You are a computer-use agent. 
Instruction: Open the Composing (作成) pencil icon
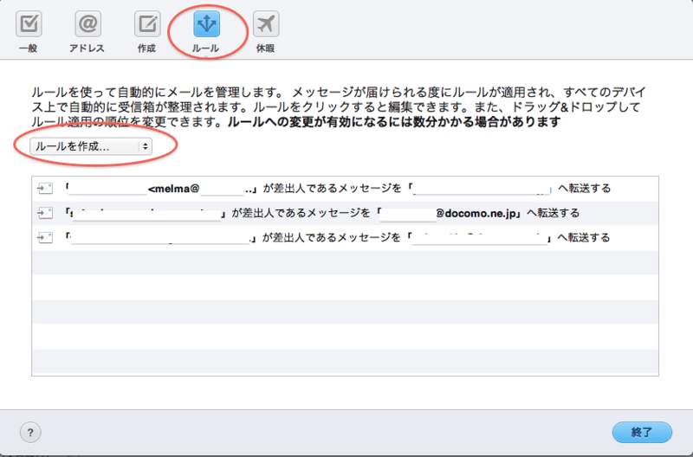pyautogui.click(x=147, y=23)
